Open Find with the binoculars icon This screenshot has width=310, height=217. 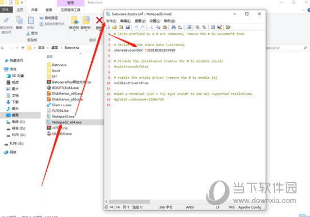coord(173,28)
